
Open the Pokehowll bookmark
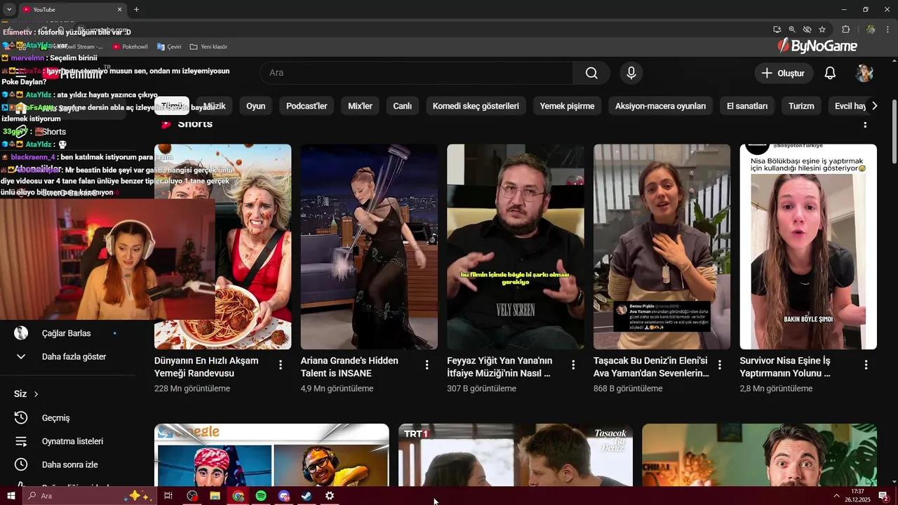(x=130, y=47)
